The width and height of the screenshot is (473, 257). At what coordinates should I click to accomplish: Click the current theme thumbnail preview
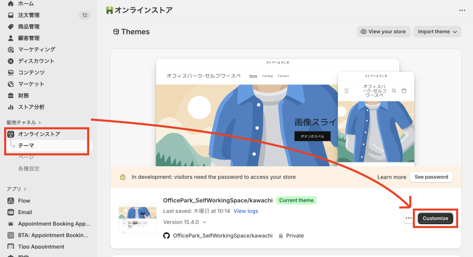(x=137, y=218)
